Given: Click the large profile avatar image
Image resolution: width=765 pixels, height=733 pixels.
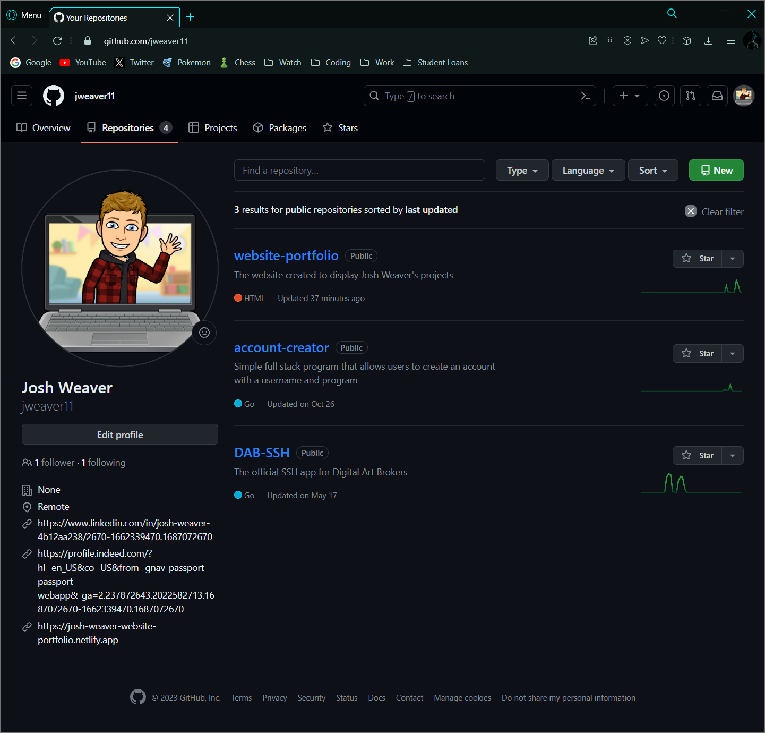Looking at the screenshot, I should pos(120,268).
